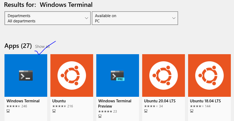Click the Ubuntu 20.04 LTS title

[x=160, y=101]
